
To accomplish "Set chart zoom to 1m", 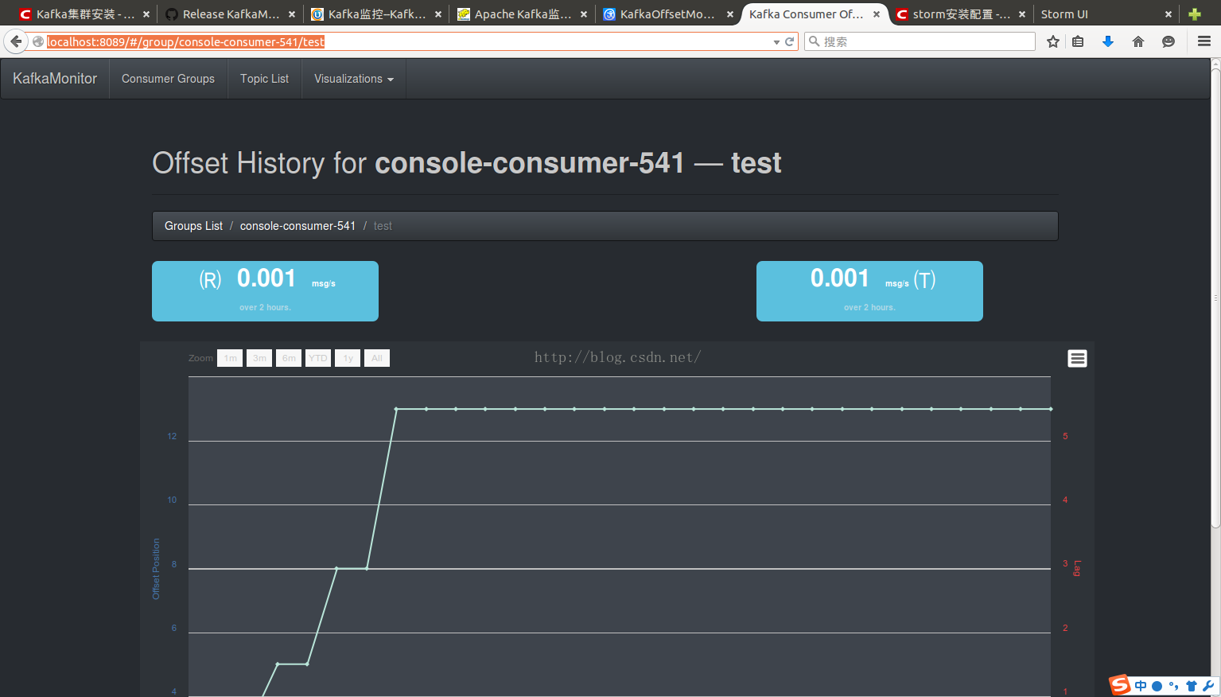I will point(230,358).
